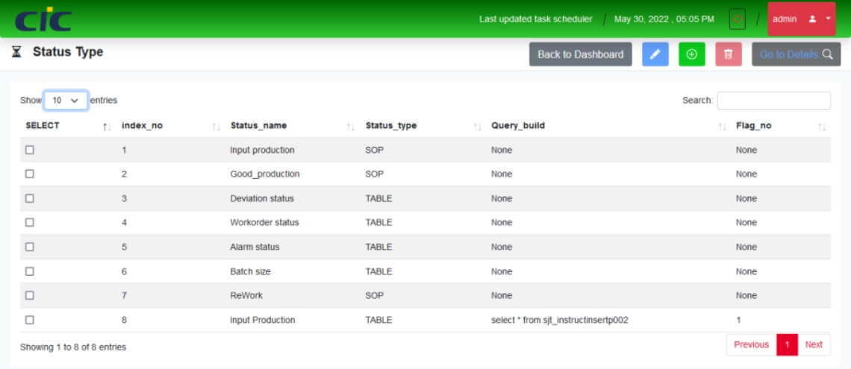Tick the checkbox for the Deviation status row
The image size is (851, 369).
click(30, 198)
